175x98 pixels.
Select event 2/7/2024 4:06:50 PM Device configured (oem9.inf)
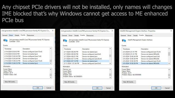coord(86,54)
